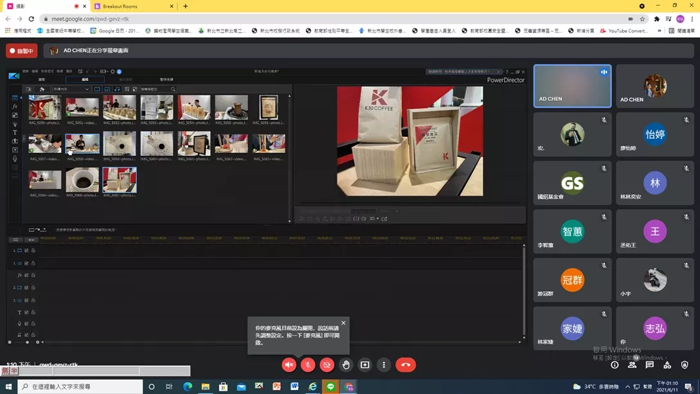Dismiss the microphone-off notification popup
The image size is (700, 394).
point(343,323)
